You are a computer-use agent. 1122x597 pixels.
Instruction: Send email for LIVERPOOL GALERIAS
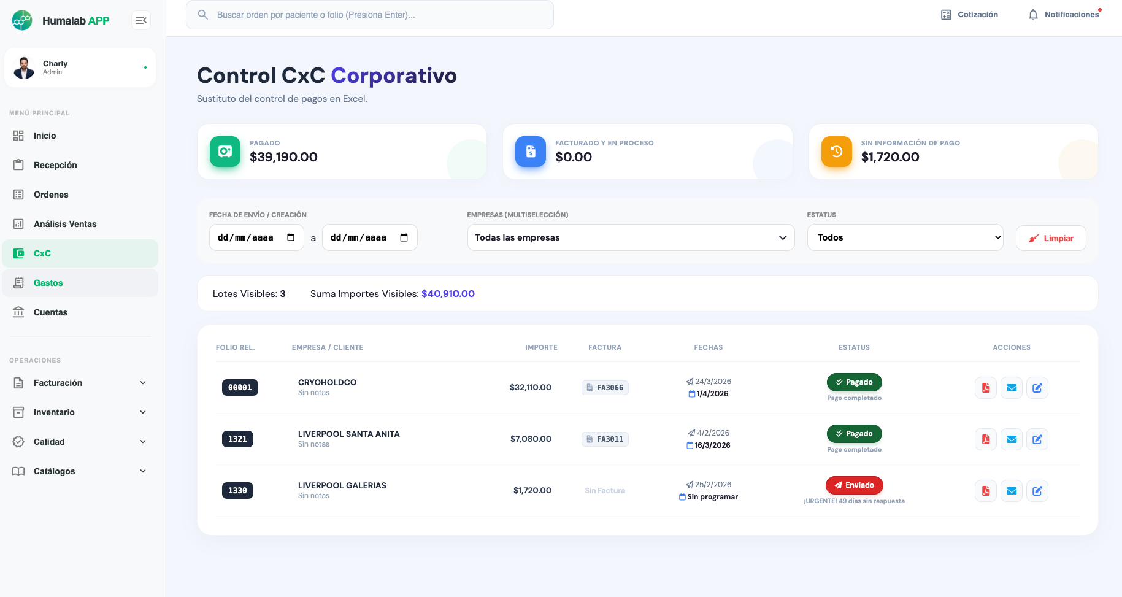click(1012, 491)
